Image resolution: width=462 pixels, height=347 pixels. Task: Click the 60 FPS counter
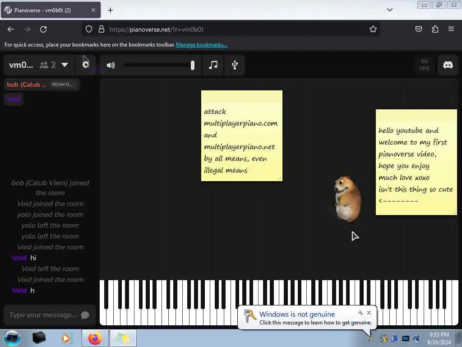[424, 65]
